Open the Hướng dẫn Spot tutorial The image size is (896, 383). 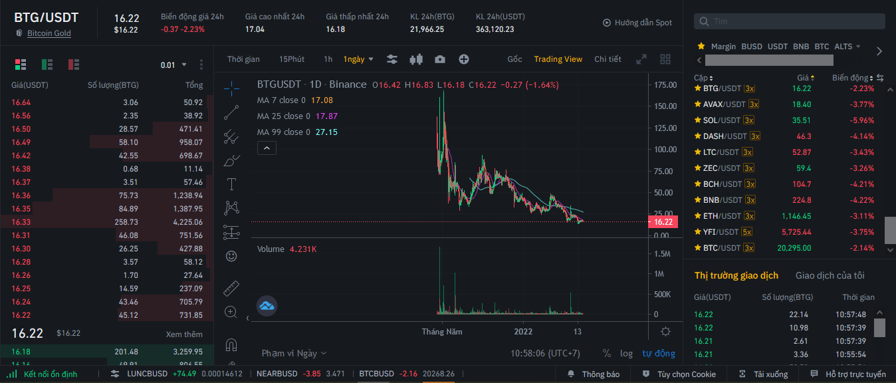[637, 23]
